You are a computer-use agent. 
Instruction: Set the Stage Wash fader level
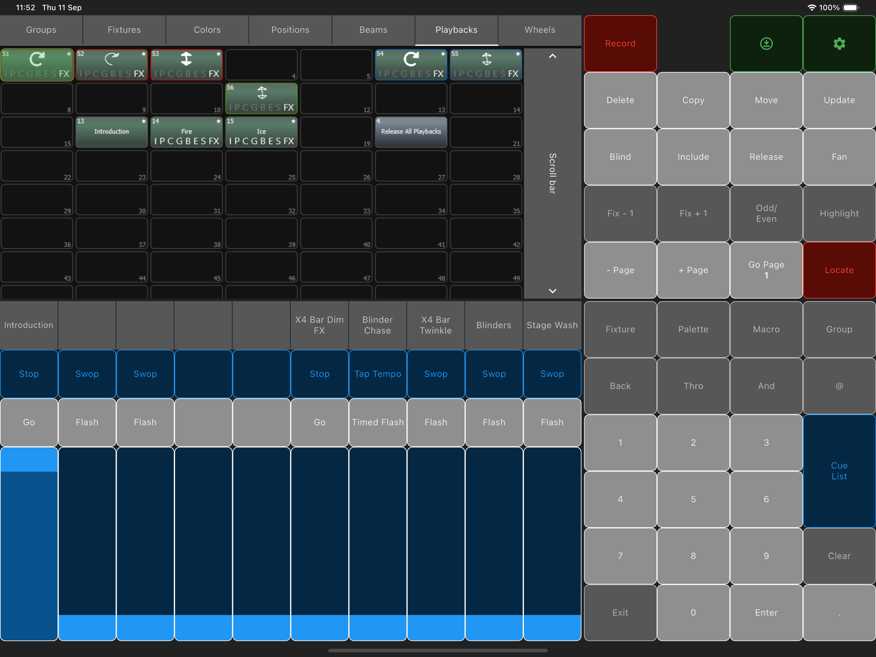(x=552, y=544)
